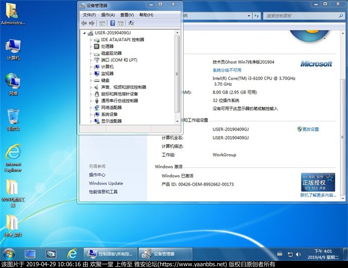Select the 计算机 tree item in Device Manager
The width and height of the screenshot is (348, 268).
(107, 67)
